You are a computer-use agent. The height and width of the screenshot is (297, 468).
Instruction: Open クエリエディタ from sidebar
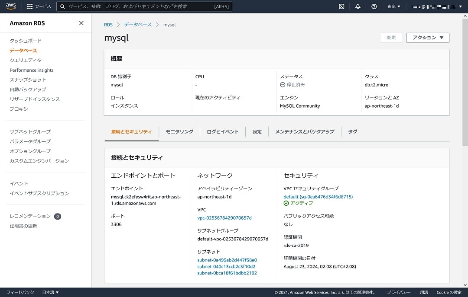[26, 60]
